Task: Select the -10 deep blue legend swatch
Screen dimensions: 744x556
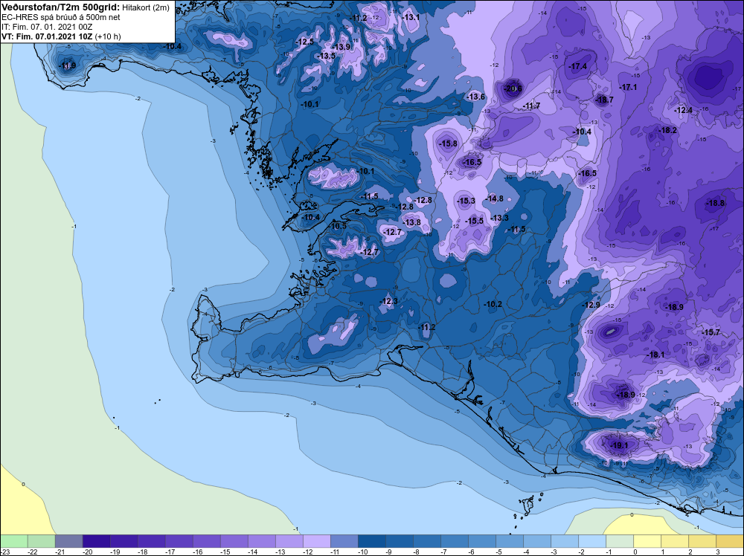Action: coord(371,541)
